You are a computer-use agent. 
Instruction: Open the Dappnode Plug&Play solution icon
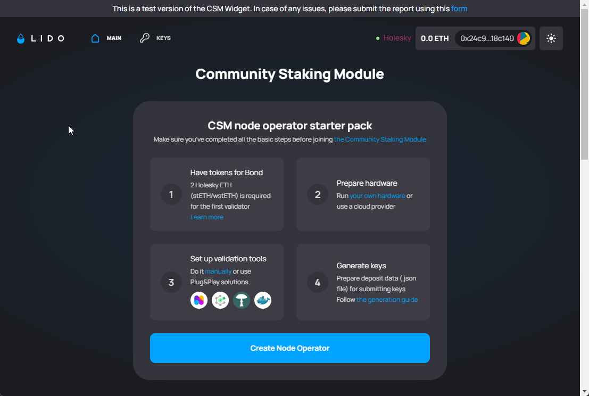coord(199,300)
